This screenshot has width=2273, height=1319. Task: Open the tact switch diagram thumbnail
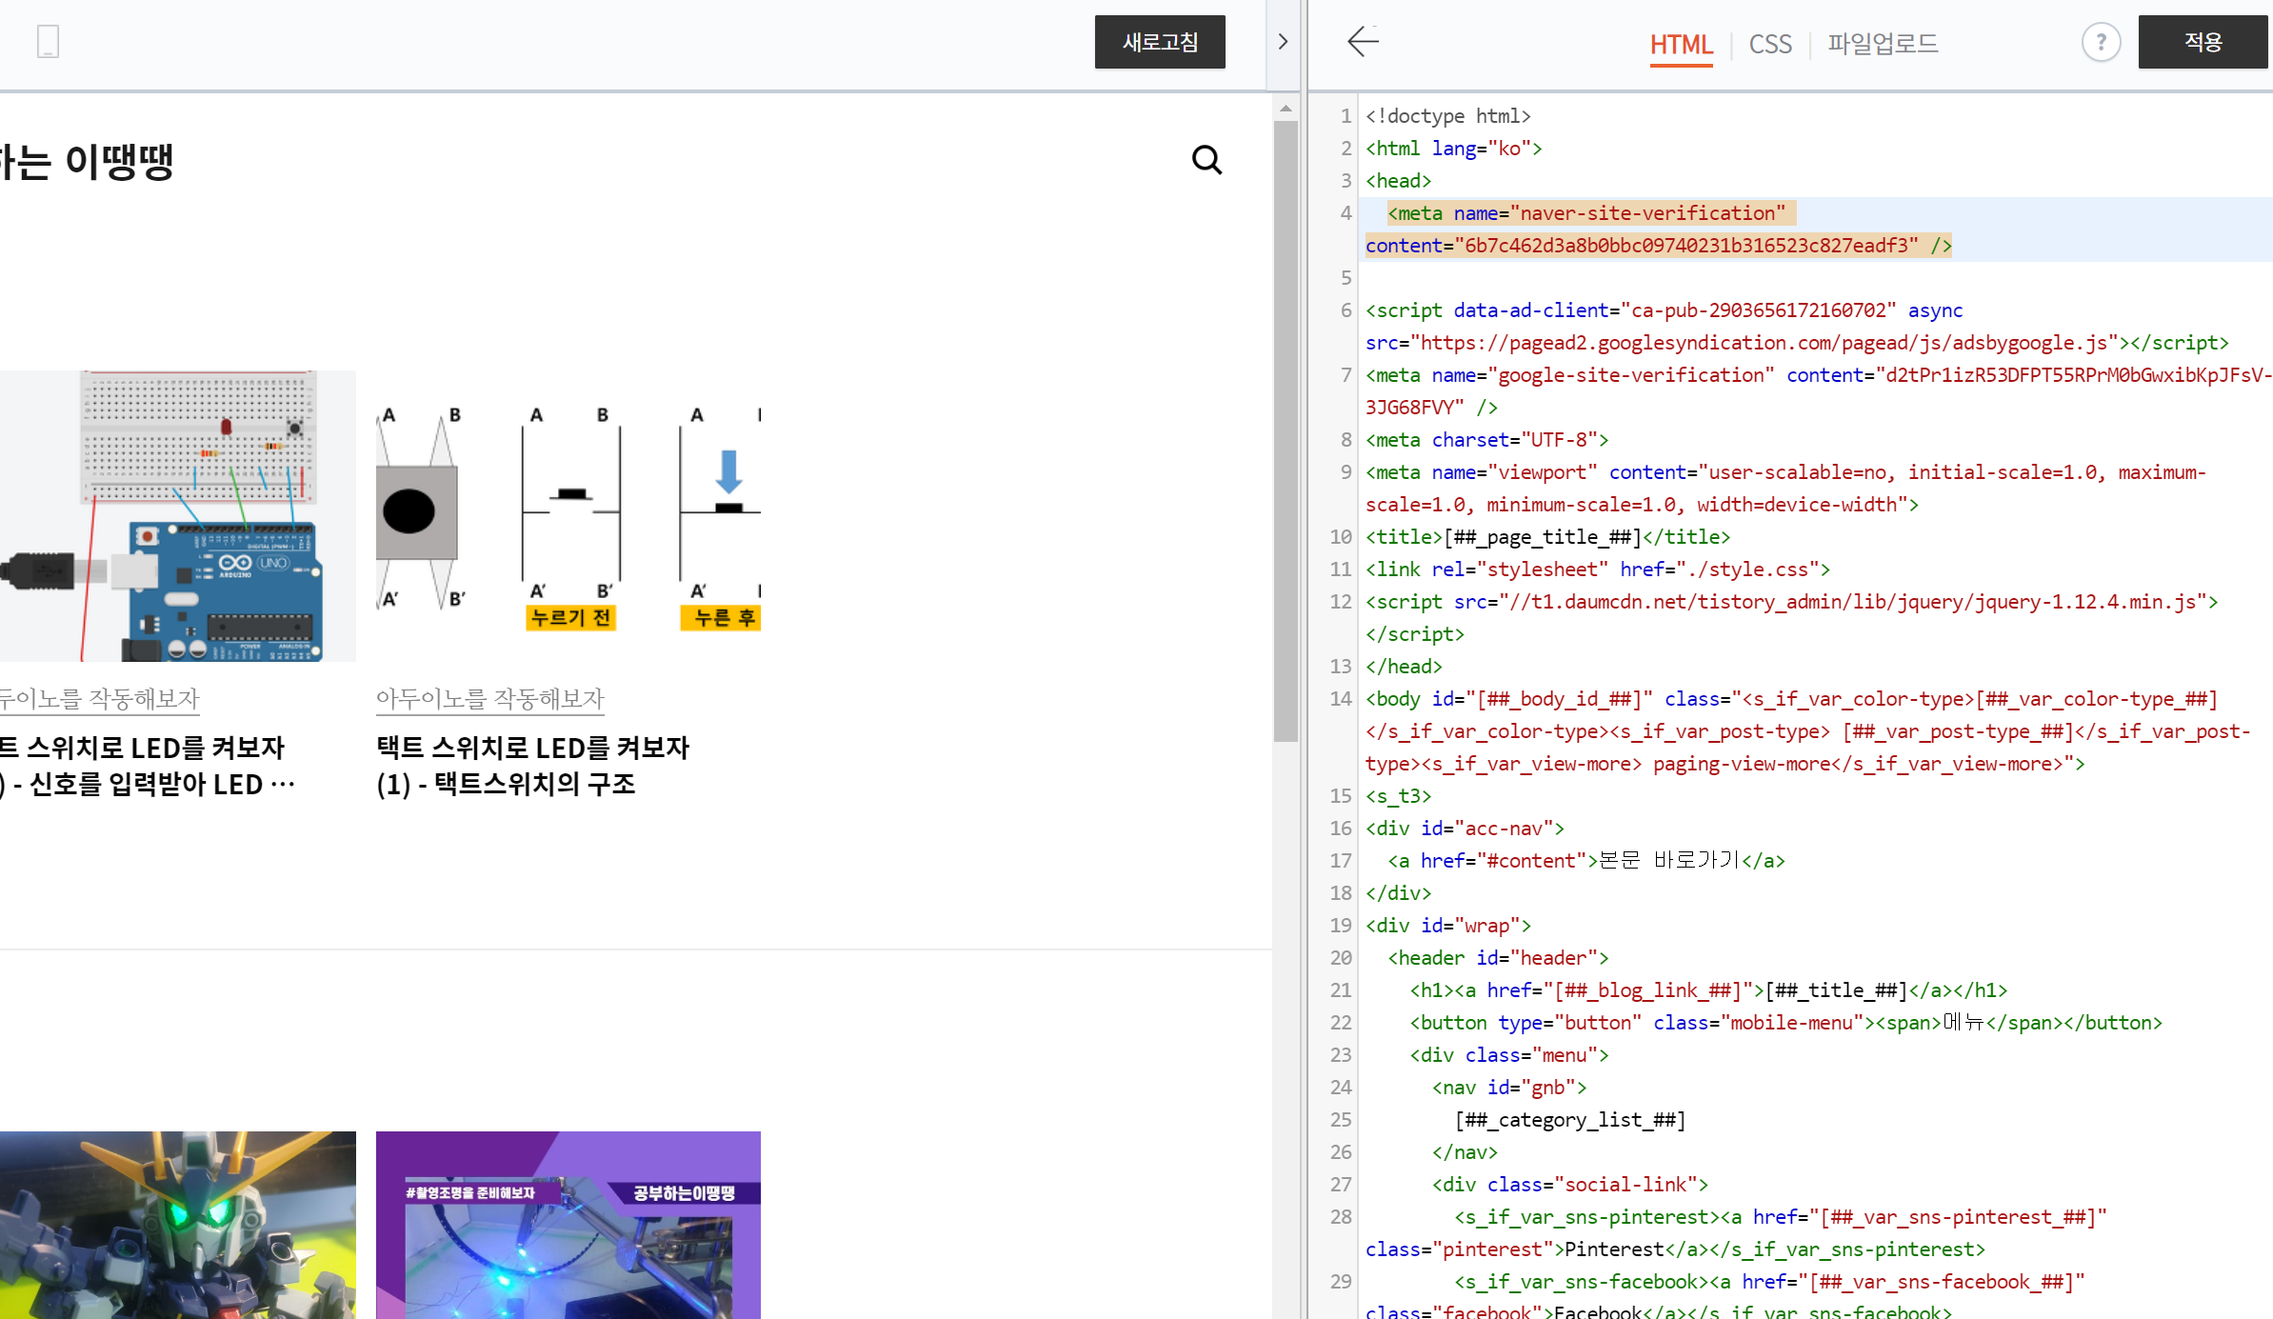tap(568, 516)
